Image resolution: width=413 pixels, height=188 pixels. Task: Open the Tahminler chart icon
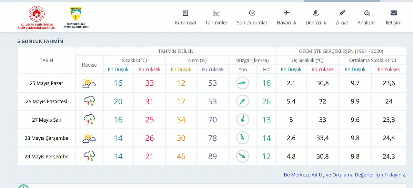pyautogui.click(x=216, y=13)
